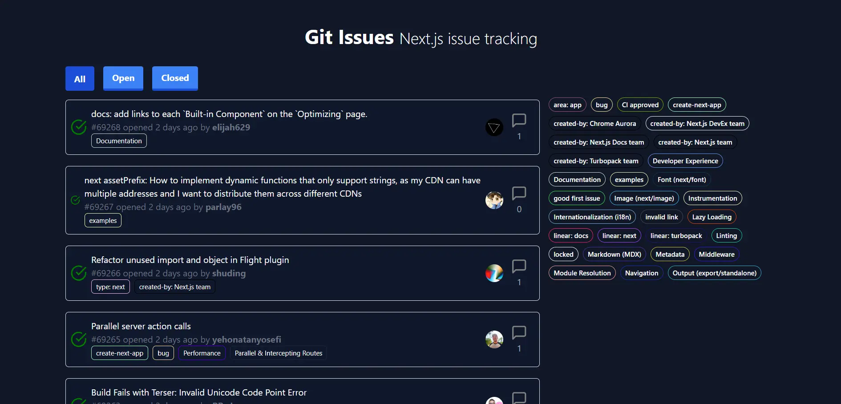Click author name parlay96
The image size is (841, 404).
click(223, 207)
